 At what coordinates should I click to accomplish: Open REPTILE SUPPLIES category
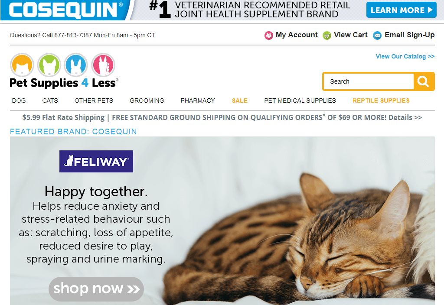(x=381, y=101)
